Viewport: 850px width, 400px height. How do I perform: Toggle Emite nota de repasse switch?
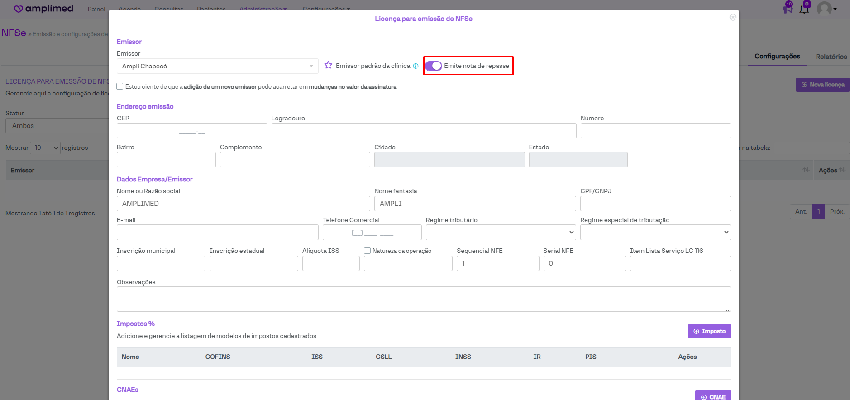pyautogui.click(x=433, y=66)
